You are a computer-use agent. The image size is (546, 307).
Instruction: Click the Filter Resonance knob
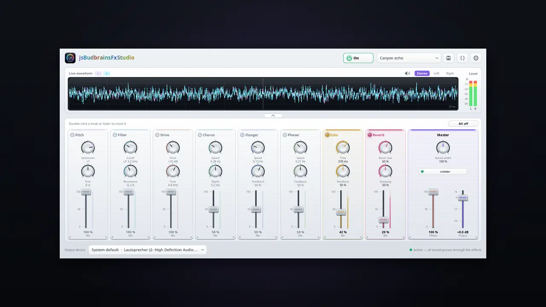pos(130,171)
